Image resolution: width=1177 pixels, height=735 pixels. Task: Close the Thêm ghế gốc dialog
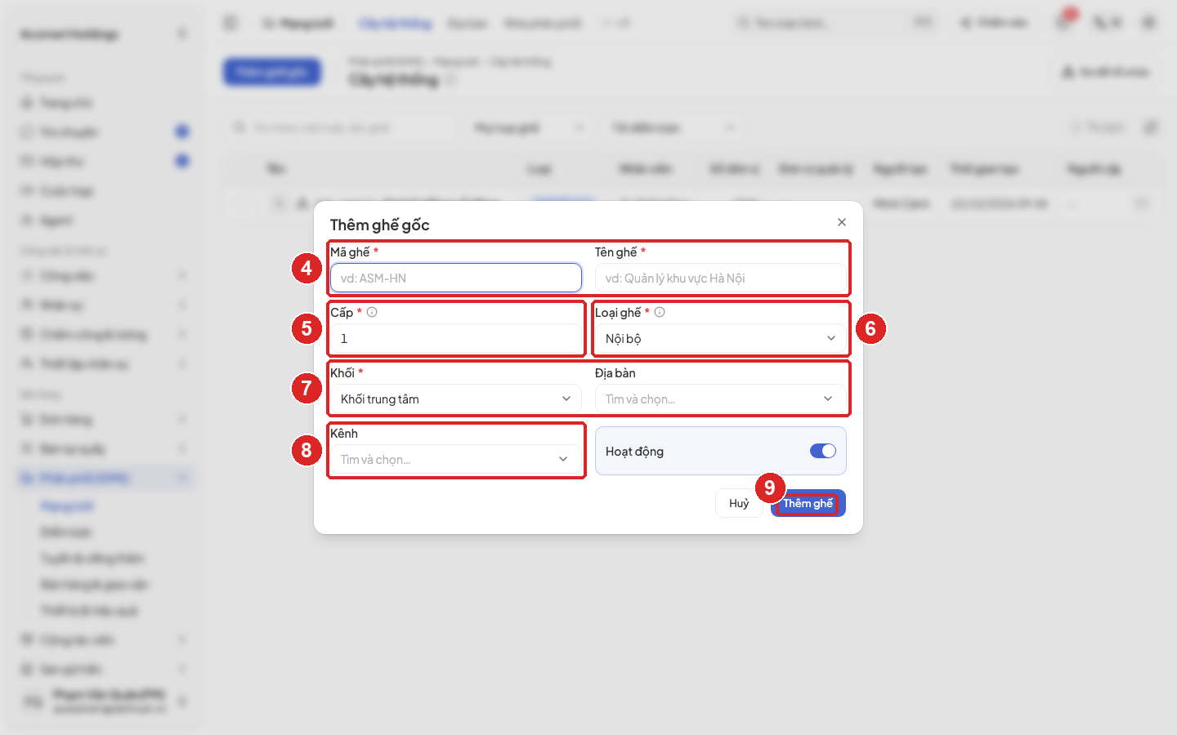click(x=842, y=222)
